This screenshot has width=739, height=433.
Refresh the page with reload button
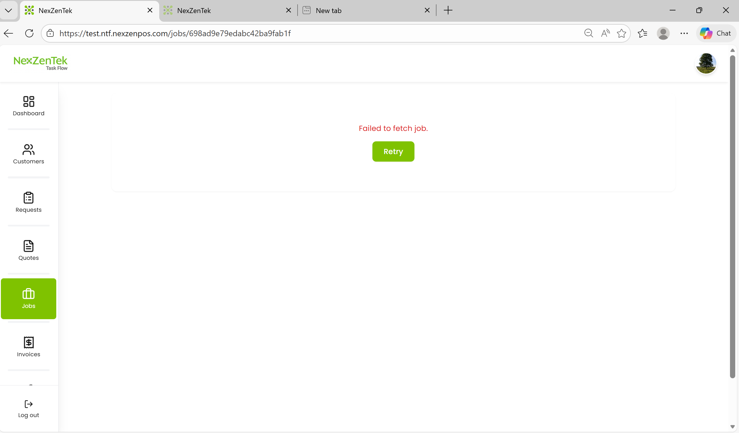coord(29,33)
